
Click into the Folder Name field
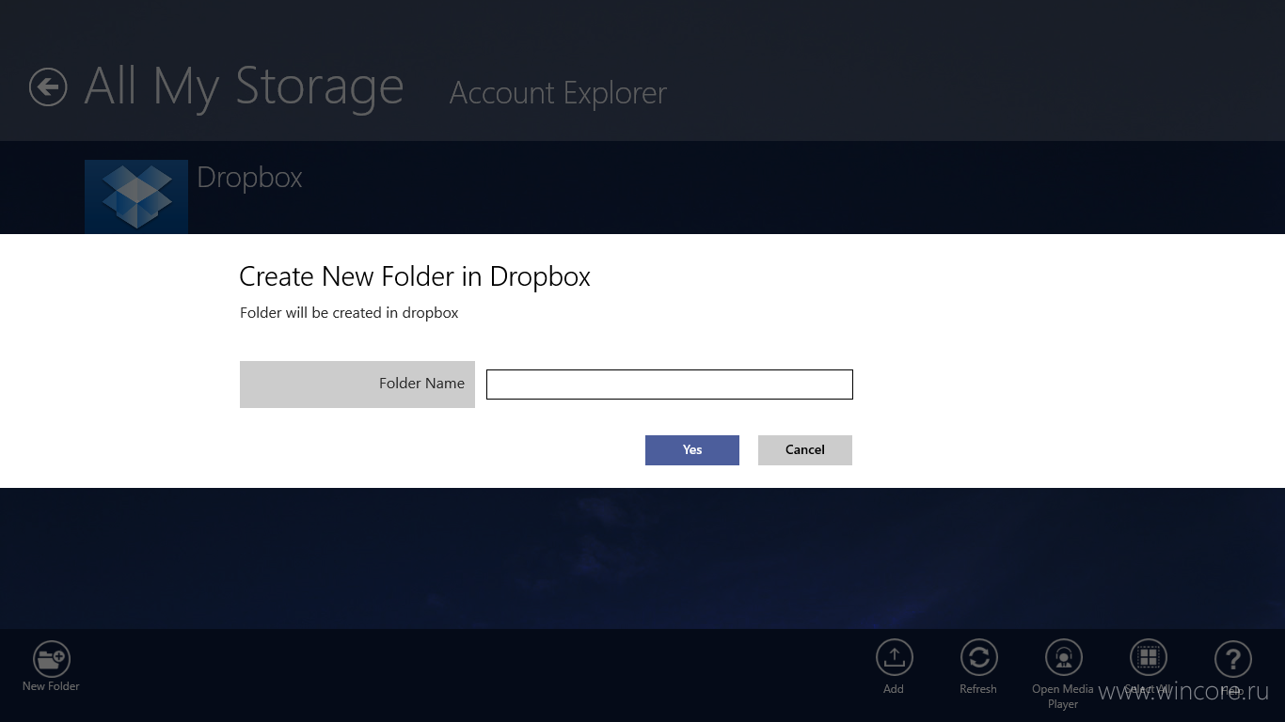pyautogui.click(x=670, y=385)
